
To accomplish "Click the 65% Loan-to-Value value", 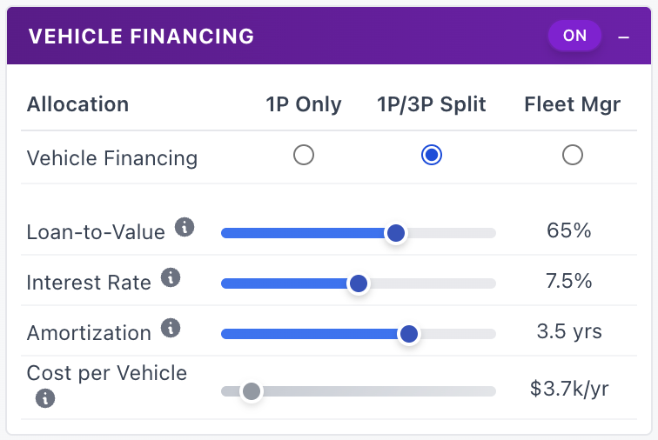I will click(x=569, y=231).
